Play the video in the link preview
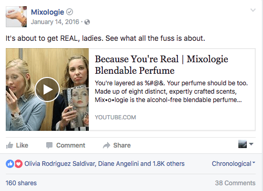The width and height of the screenshot is (263, 191). pos(47,89)
